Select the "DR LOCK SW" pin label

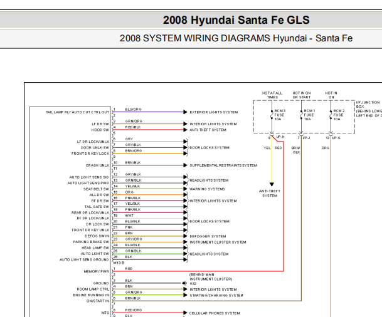(98, 224)
